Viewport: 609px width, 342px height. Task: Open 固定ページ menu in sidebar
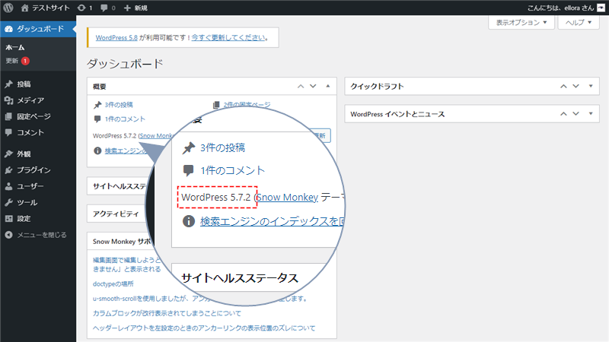point(38,116)
